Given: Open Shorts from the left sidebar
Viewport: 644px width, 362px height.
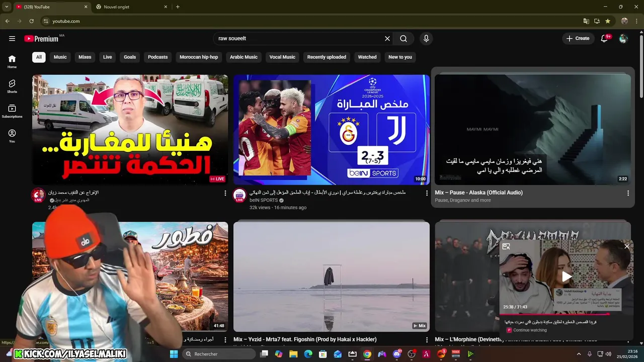Looking at the screenshot, I should (12, 86).
